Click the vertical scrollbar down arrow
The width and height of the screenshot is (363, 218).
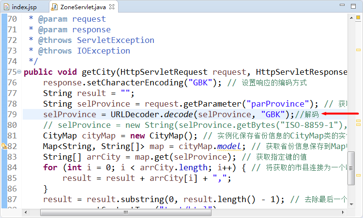point(351,204)
